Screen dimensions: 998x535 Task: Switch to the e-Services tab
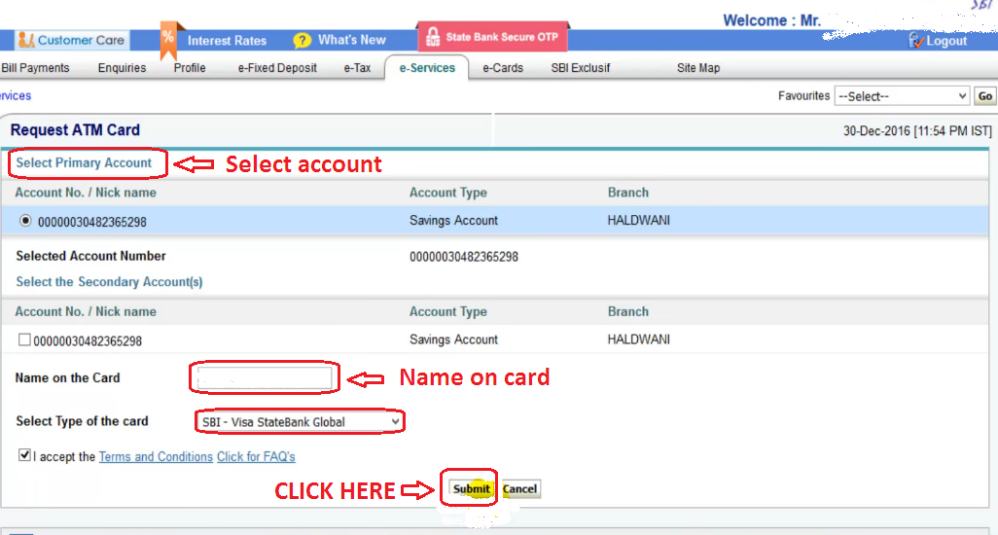coord(427,67)
